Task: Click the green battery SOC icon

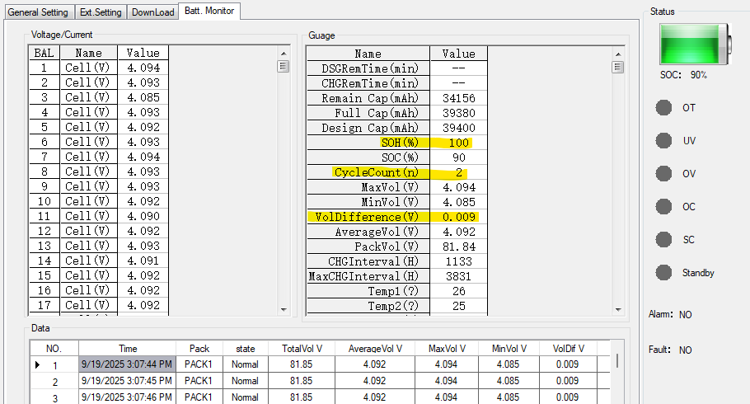Action: point(694,44)
